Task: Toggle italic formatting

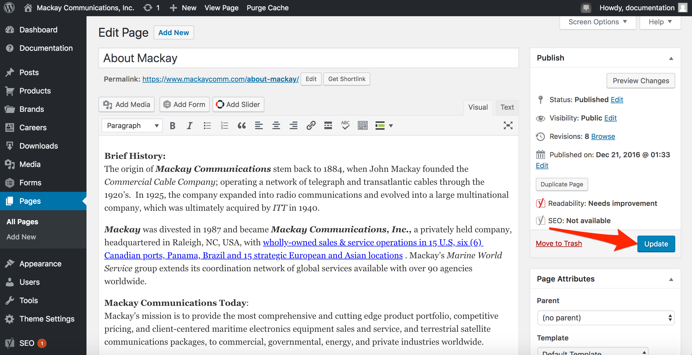Action: [x=190, y=126]
